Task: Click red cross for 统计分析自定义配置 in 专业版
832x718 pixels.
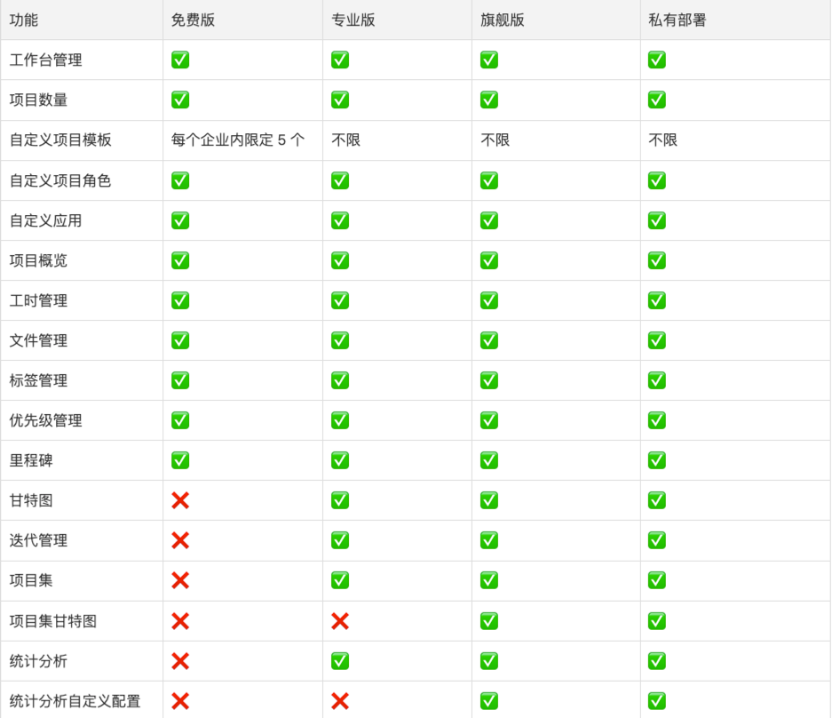Action: click(340, 701)
